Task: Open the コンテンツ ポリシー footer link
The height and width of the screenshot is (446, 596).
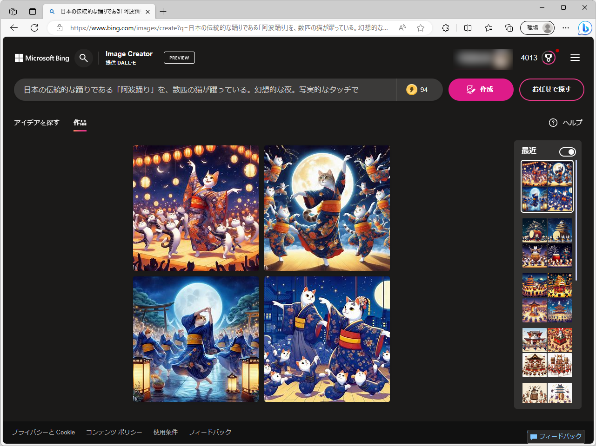Action: tap(114, 432)
